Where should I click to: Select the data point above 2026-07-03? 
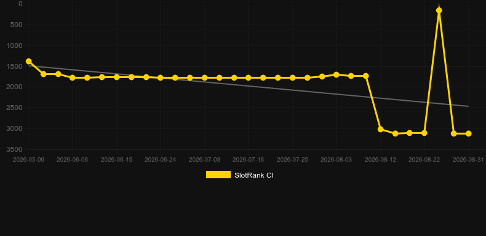205,77
